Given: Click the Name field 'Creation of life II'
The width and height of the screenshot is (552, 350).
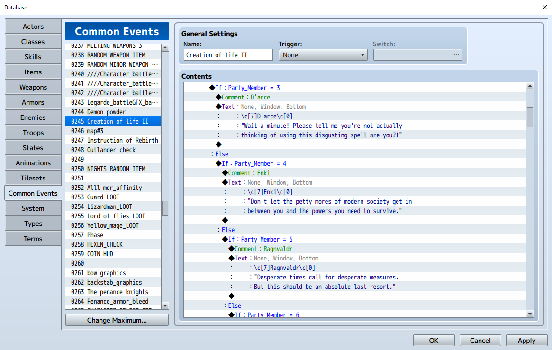Looking at the screenshot, I should pyautogui.click(x=228, y=55).
